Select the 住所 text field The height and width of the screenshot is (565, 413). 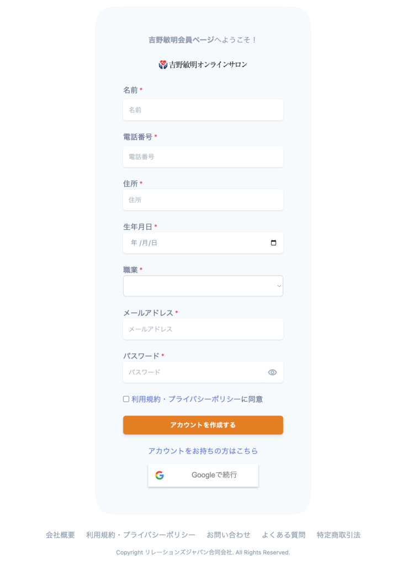(x=203, y=200)
